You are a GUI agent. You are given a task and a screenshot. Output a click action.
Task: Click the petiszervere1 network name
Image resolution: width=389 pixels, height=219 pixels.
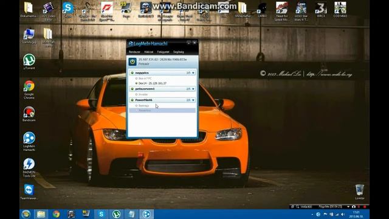[145, 89]
